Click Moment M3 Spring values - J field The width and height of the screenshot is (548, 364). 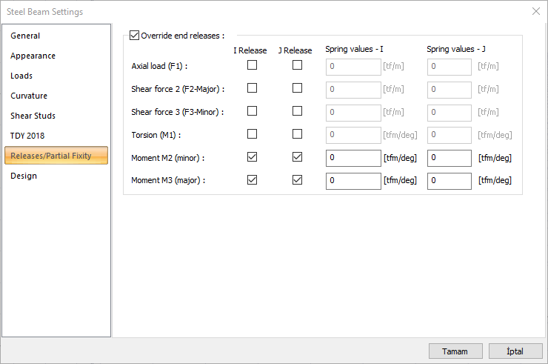click(449, 181)
